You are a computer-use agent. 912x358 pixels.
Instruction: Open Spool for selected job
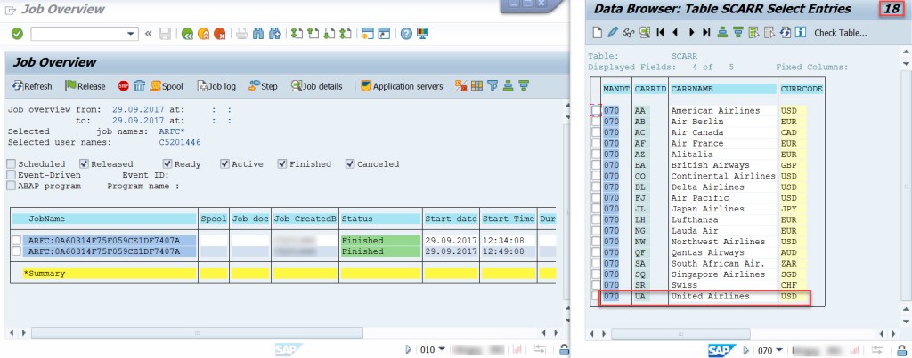point(167,86)
